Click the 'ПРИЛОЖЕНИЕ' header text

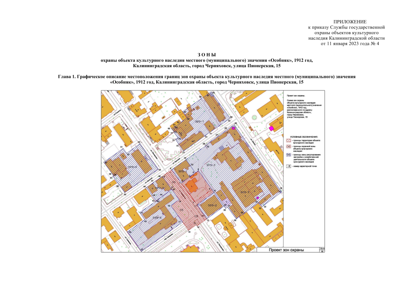click(350, 22)
